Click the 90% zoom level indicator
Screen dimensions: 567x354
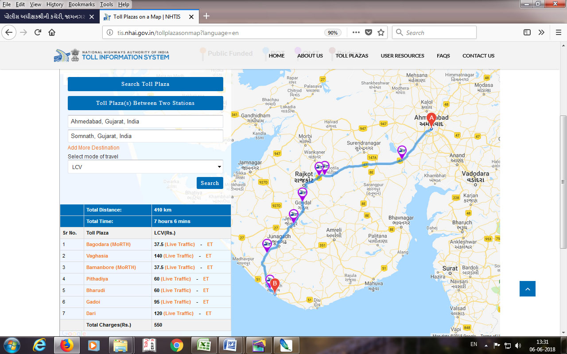[x=332, y=33]
